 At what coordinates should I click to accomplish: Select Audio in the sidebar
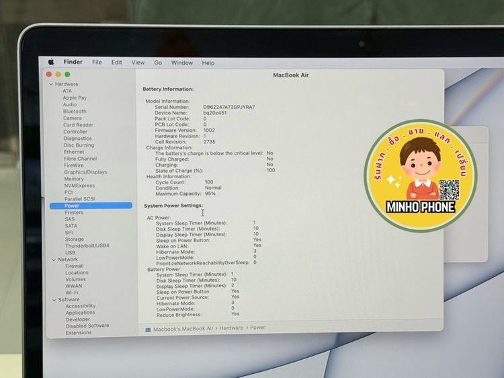[x=70, y=104]
